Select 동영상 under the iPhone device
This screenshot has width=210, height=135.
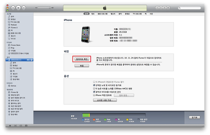(14, 65)
